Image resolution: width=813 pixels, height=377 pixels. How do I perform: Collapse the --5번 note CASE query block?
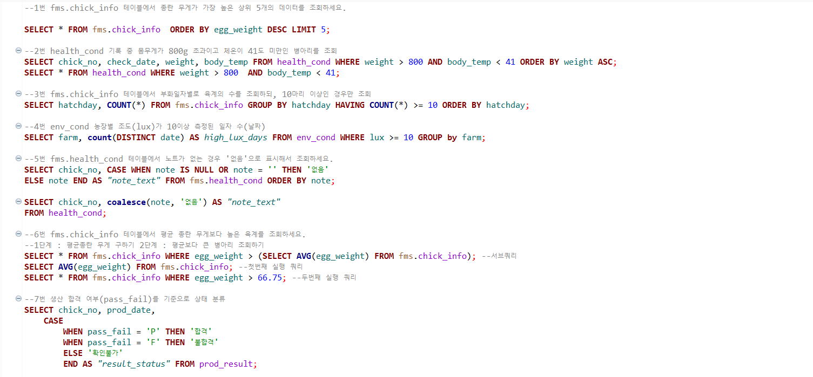[19, 159]
